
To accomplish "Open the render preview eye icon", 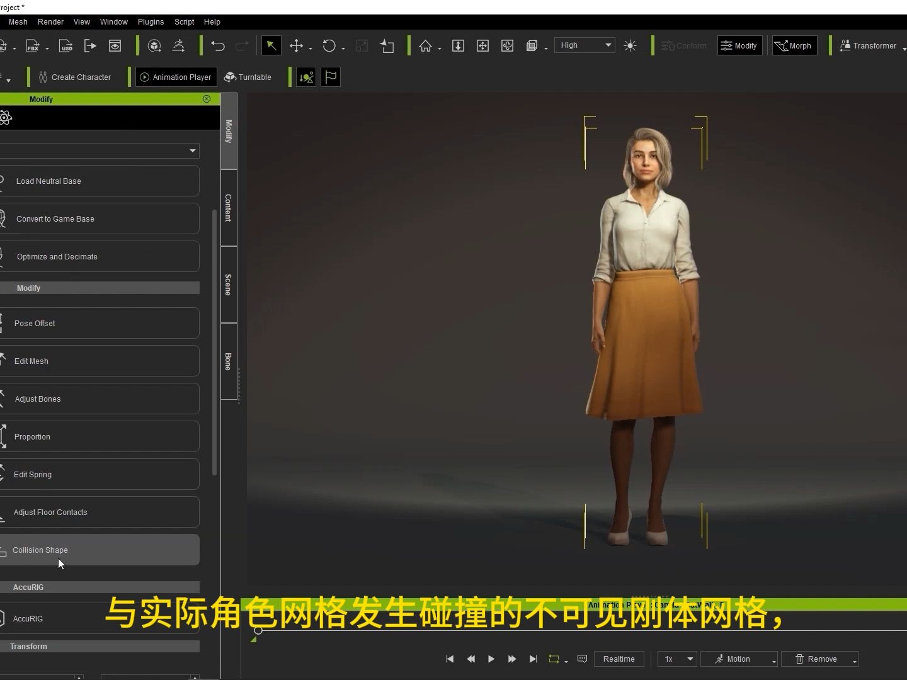I will click(x=115, y=46).
